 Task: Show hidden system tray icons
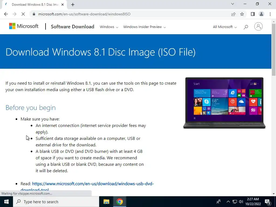(228, 202)
